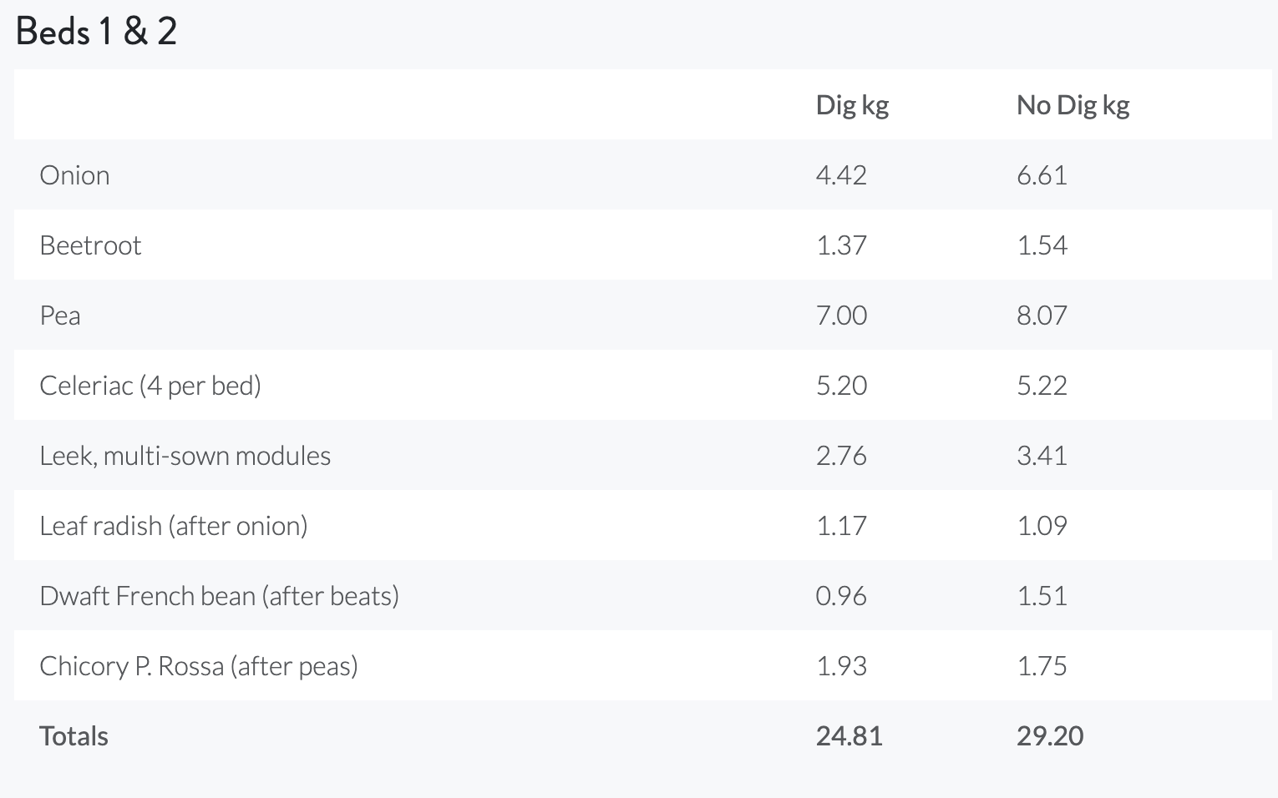Click the Celeriac No Dig value 5.22

(1042, 386)
